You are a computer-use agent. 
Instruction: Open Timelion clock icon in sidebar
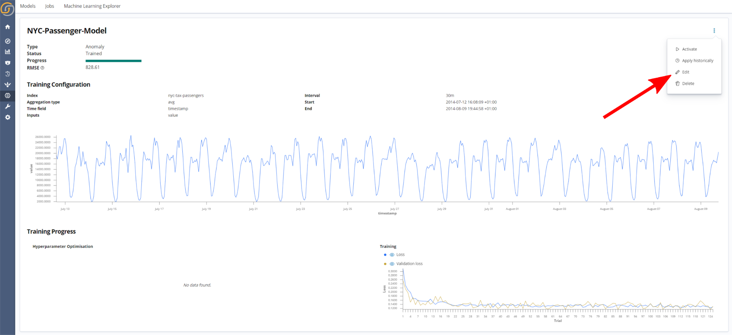pyautogui.click(x=7, y=74)
